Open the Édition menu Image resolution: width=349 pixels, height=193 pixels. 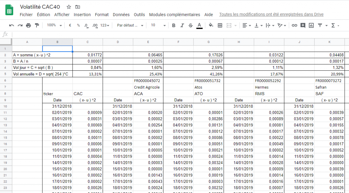tap(43, 15)
